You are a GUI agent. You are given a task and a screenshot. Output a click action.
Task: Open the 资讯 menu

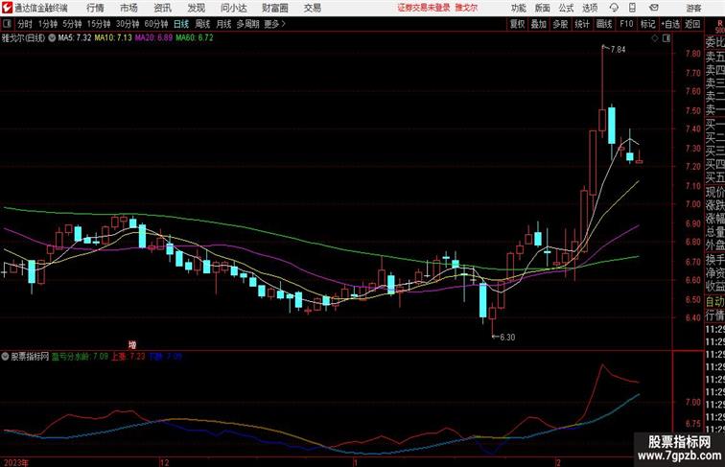[162, 8]
